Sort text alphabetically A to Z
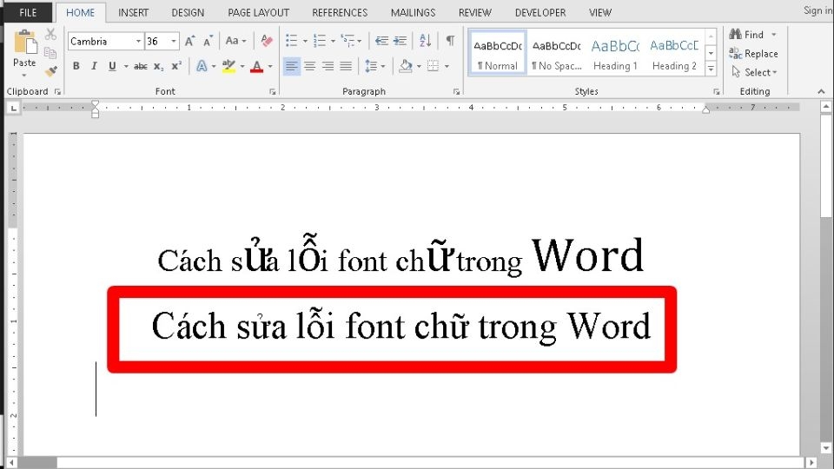 click(425, 41)
